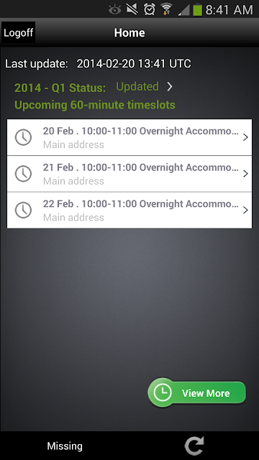
Task: Open the 21 Feb timeslot arrow chevron
Action: click(245, 174)
